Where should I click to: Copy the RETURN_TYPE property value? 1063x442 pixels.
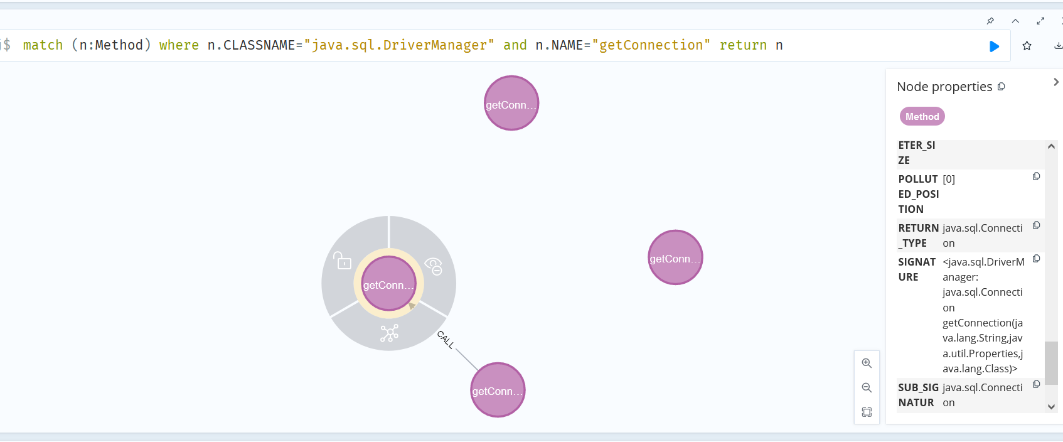tap(1036, 225)
